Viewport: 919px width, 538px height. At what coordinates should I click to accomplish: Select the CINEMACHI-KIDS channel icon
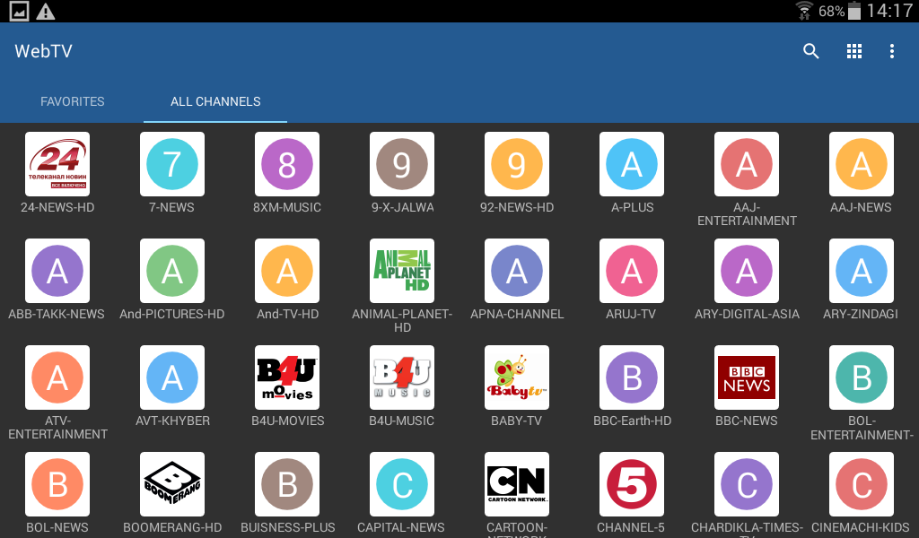(x=862, y=484)
